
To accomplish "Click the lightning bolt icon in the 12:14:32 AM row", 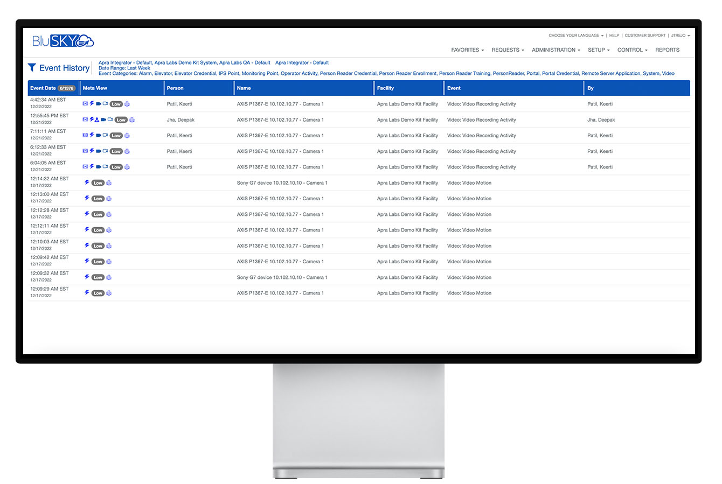I will [87, 183].
